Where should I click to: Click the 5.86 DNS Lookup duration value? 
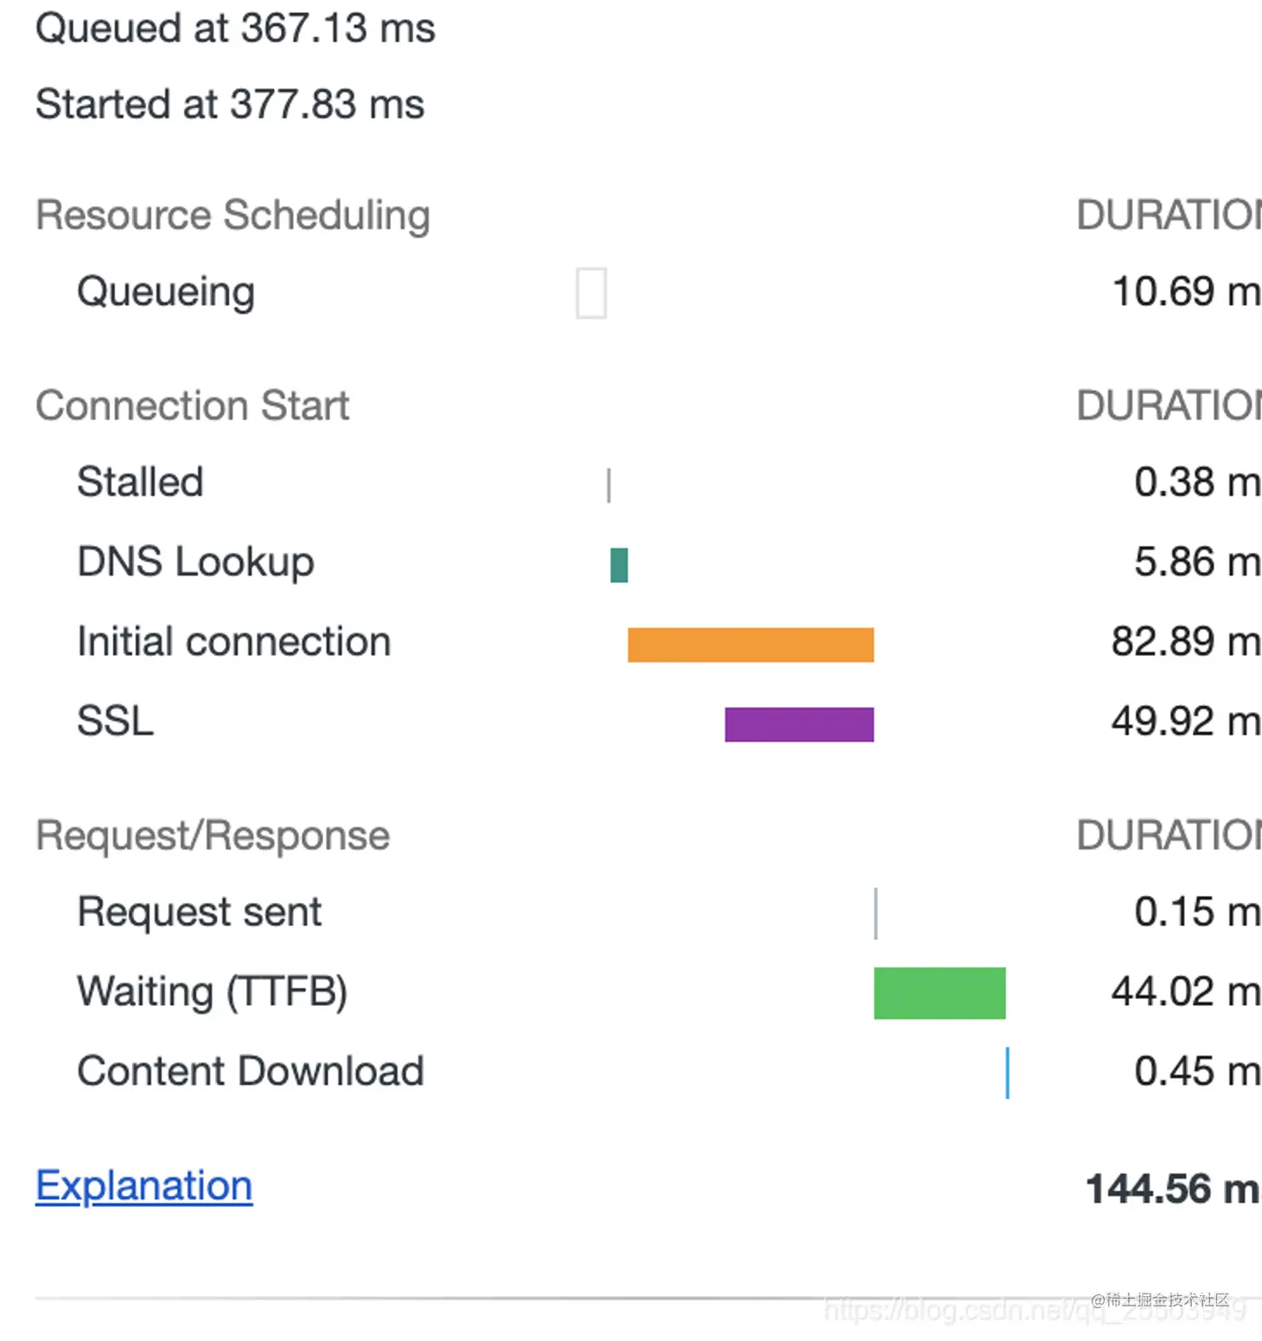(x=1197, y=562)
